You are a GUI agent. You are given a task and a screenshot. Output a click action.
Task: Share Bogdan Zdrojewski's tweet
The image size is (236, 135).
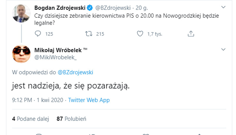(191, 34)
